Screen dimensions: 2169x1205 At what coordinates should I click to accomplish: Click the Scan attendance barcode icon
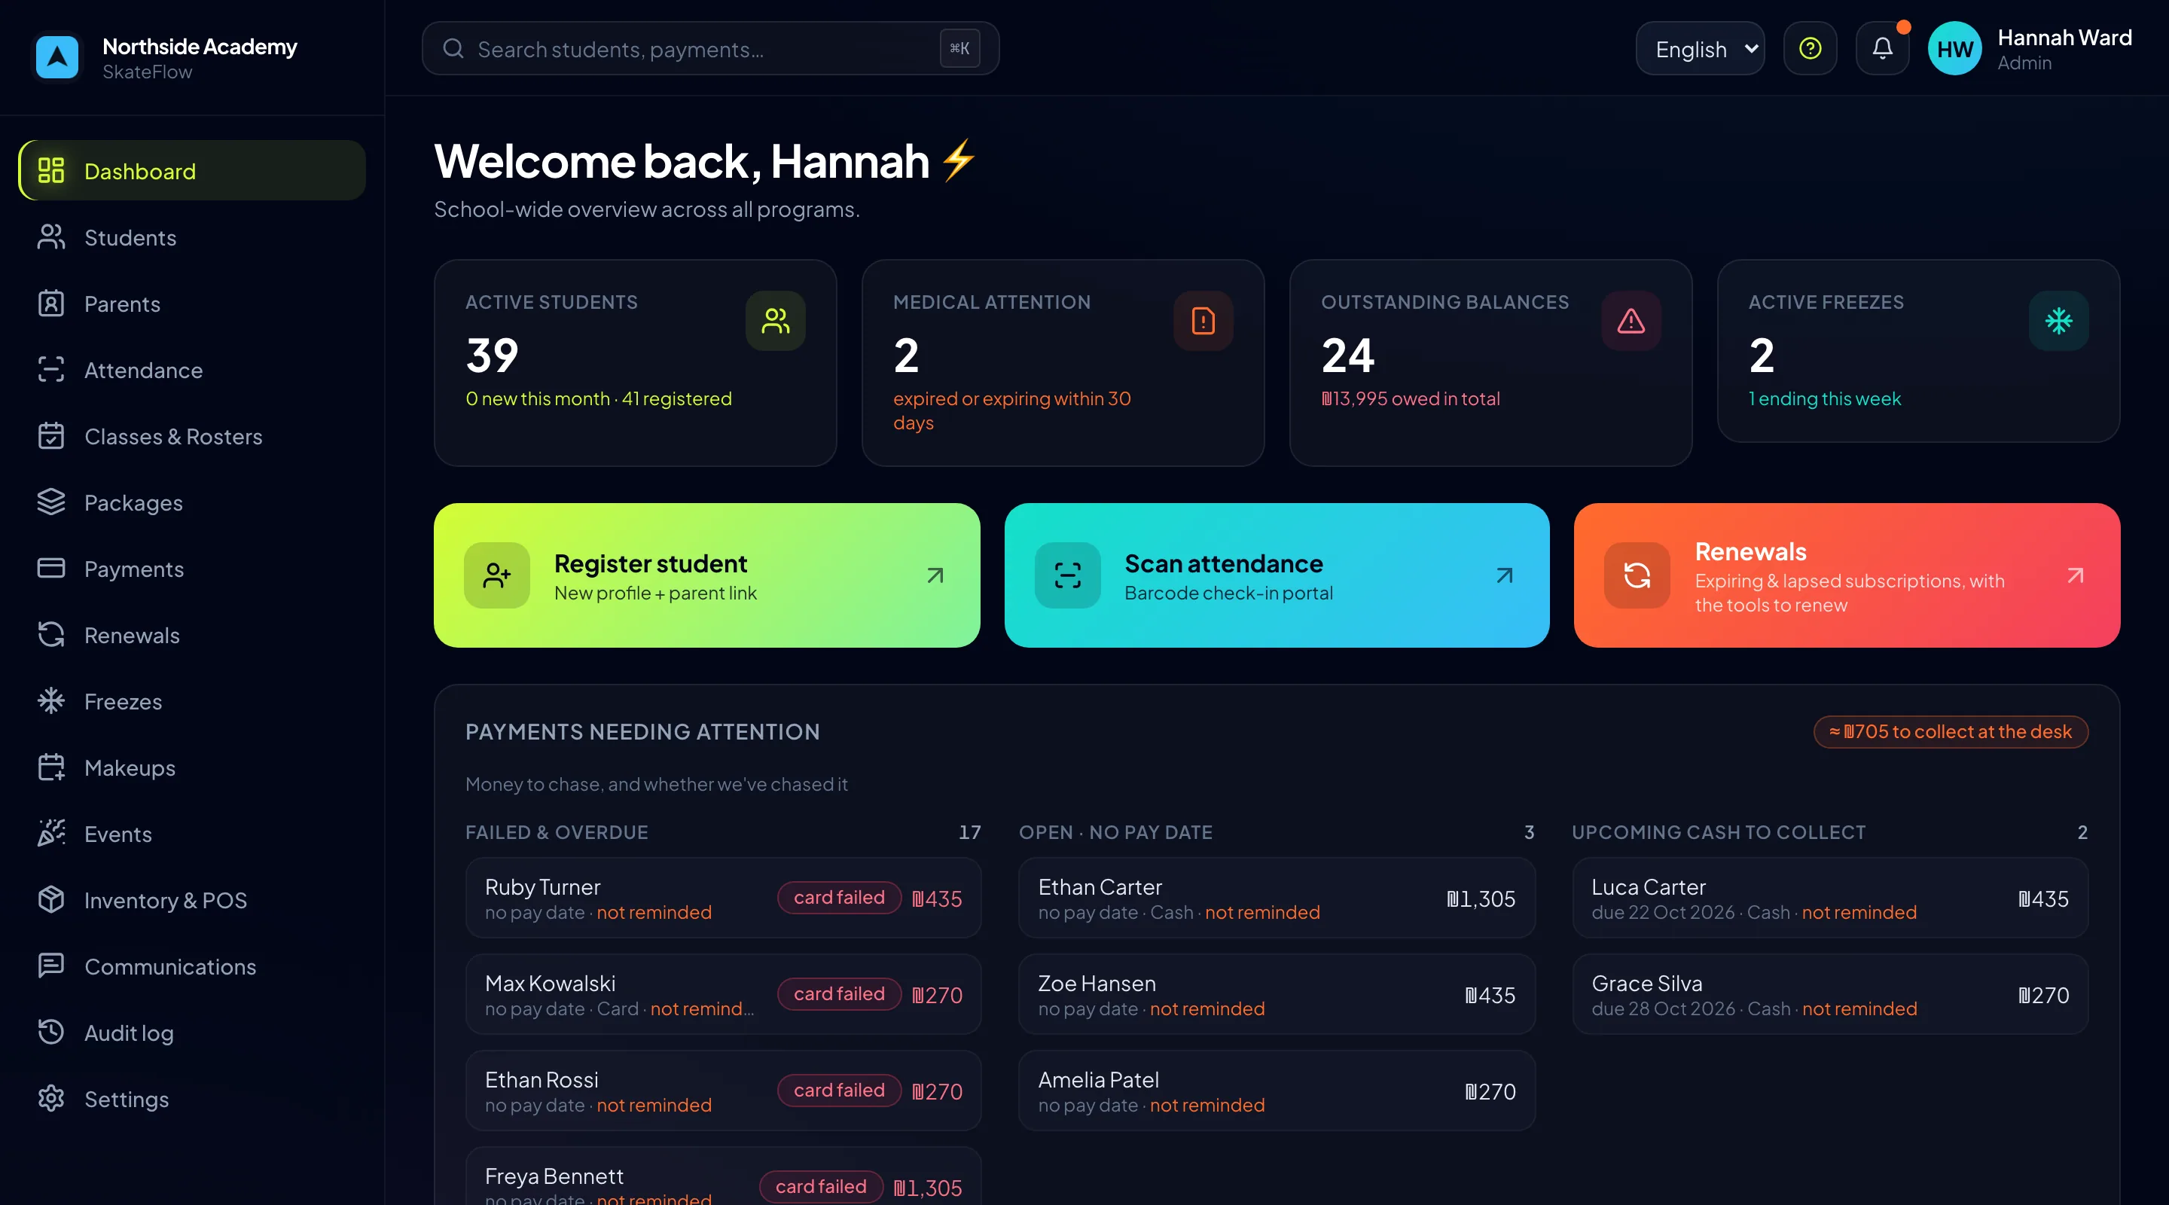1067,575
